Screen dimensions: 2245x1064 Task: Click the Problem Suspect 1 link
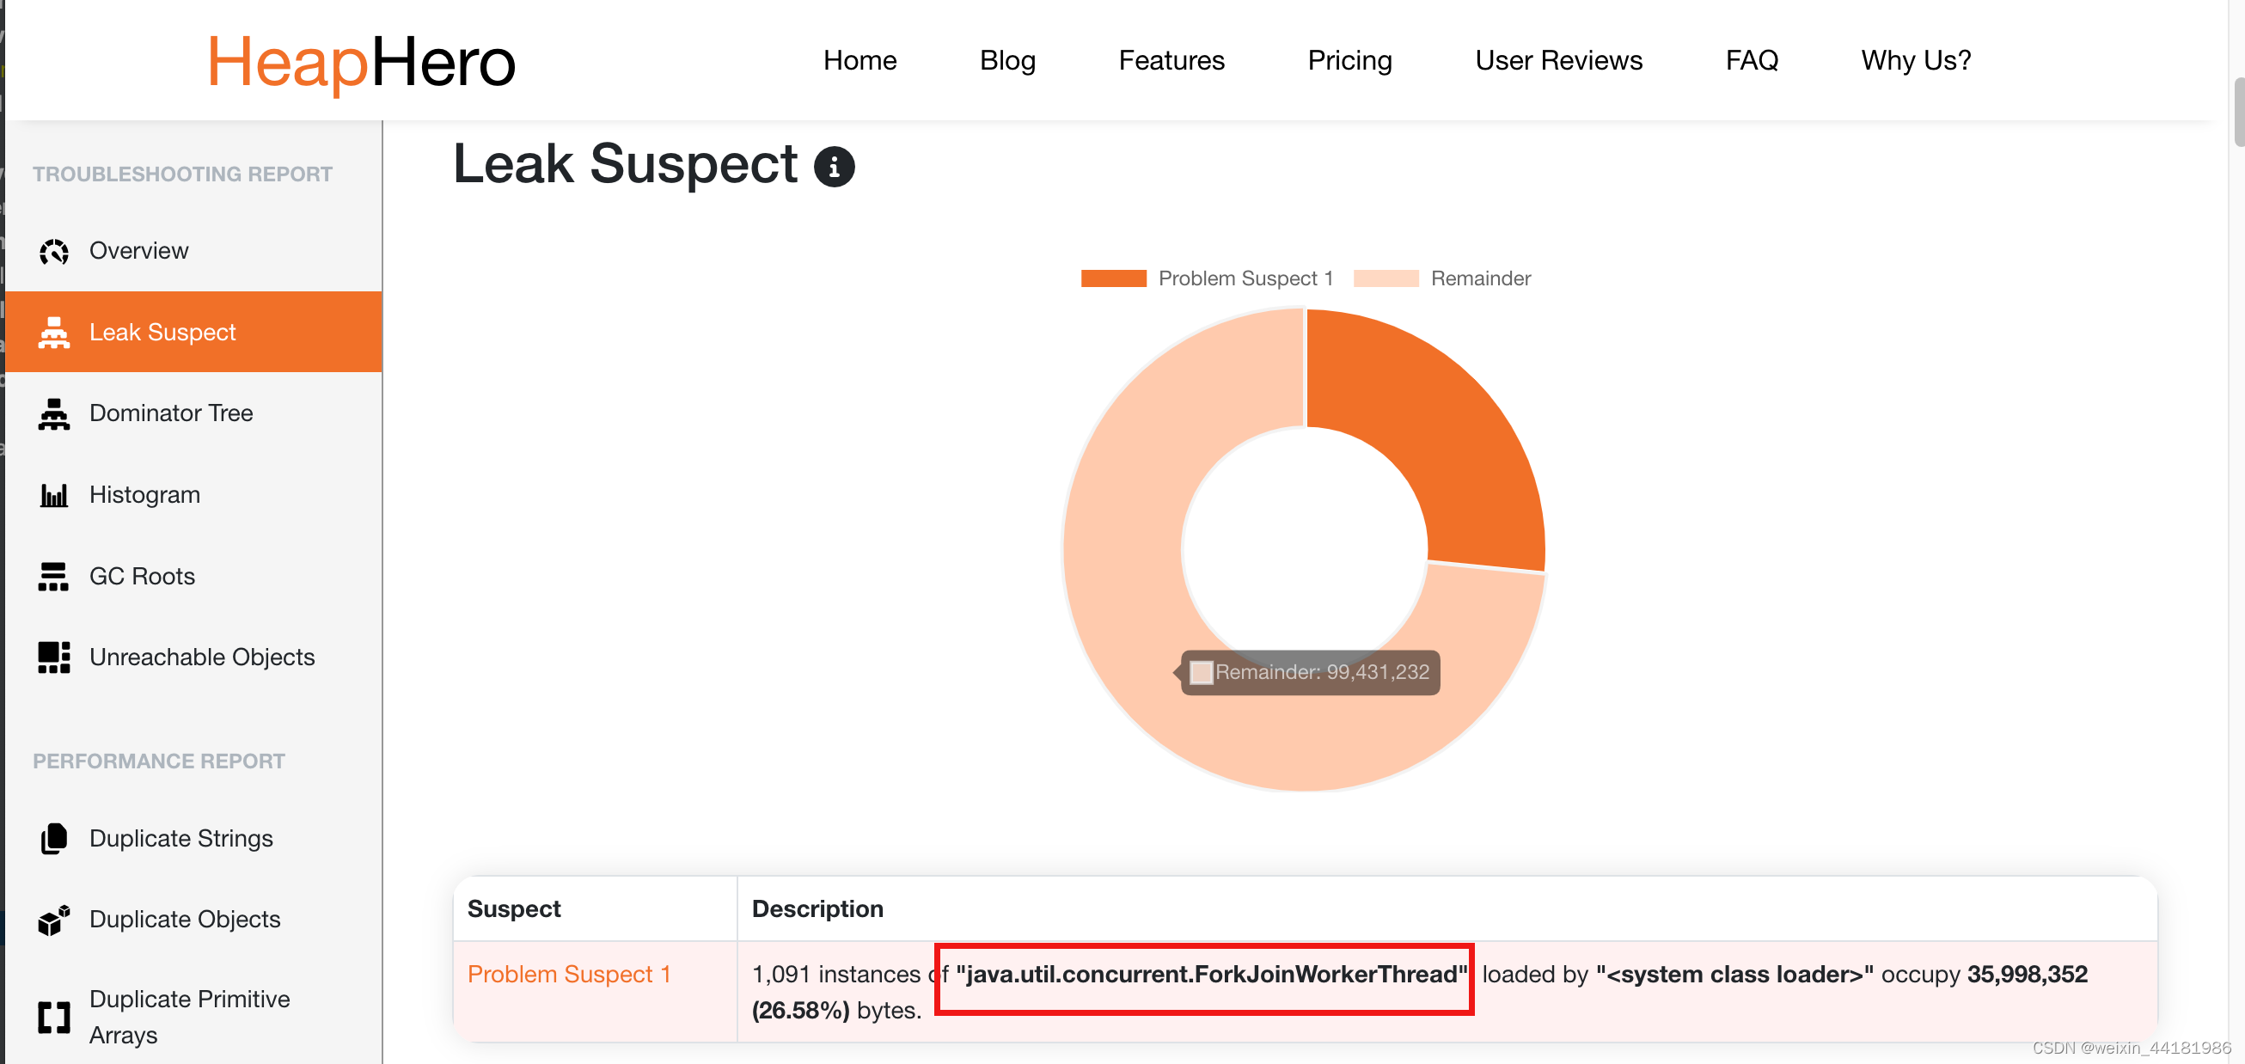tap(570, 975)
